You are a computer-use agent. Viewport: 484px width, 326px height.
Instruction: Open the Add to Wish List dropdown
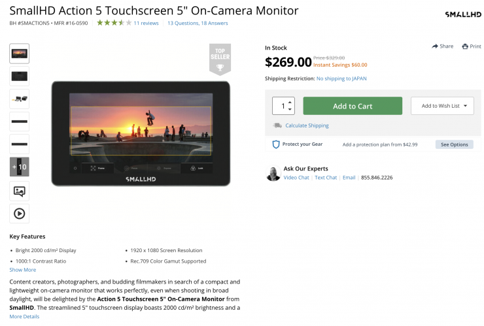[x=442, y=106]
